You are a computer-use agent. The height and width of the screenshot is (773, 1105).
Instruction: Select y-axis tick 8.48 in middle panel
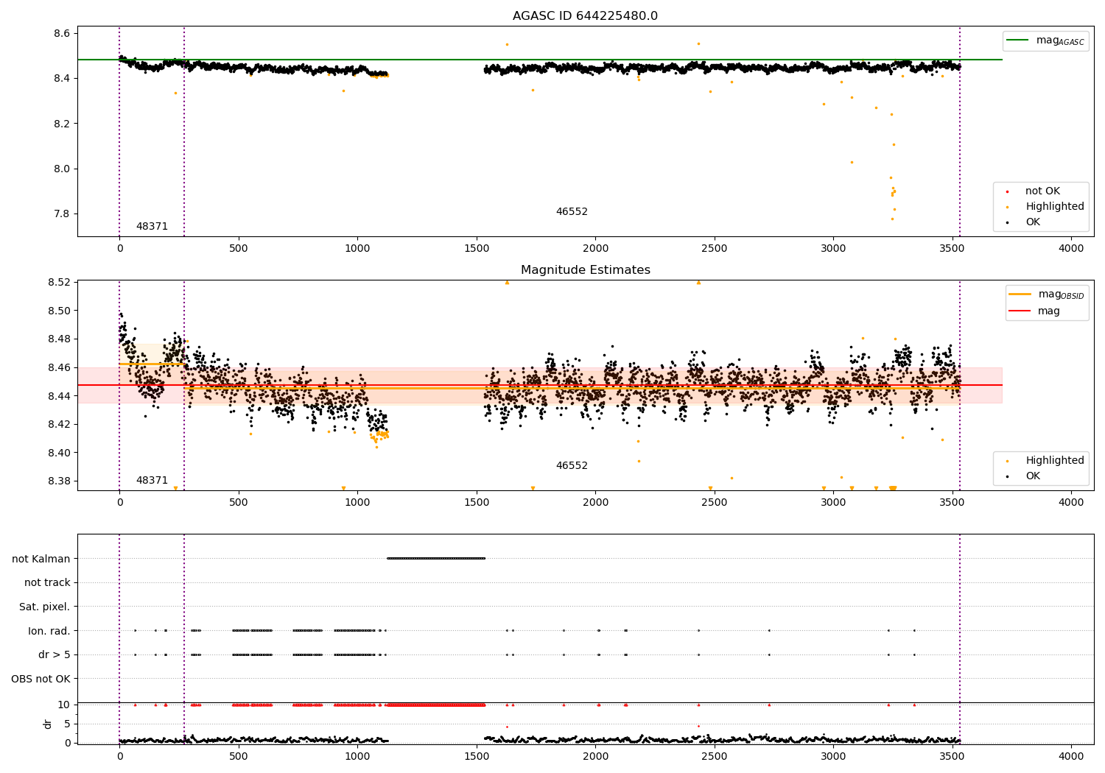tap(59, 339)
